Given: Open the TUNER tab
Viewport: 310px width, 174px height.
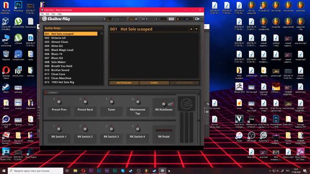Looking at the screenshot, I should click(154, 83).
